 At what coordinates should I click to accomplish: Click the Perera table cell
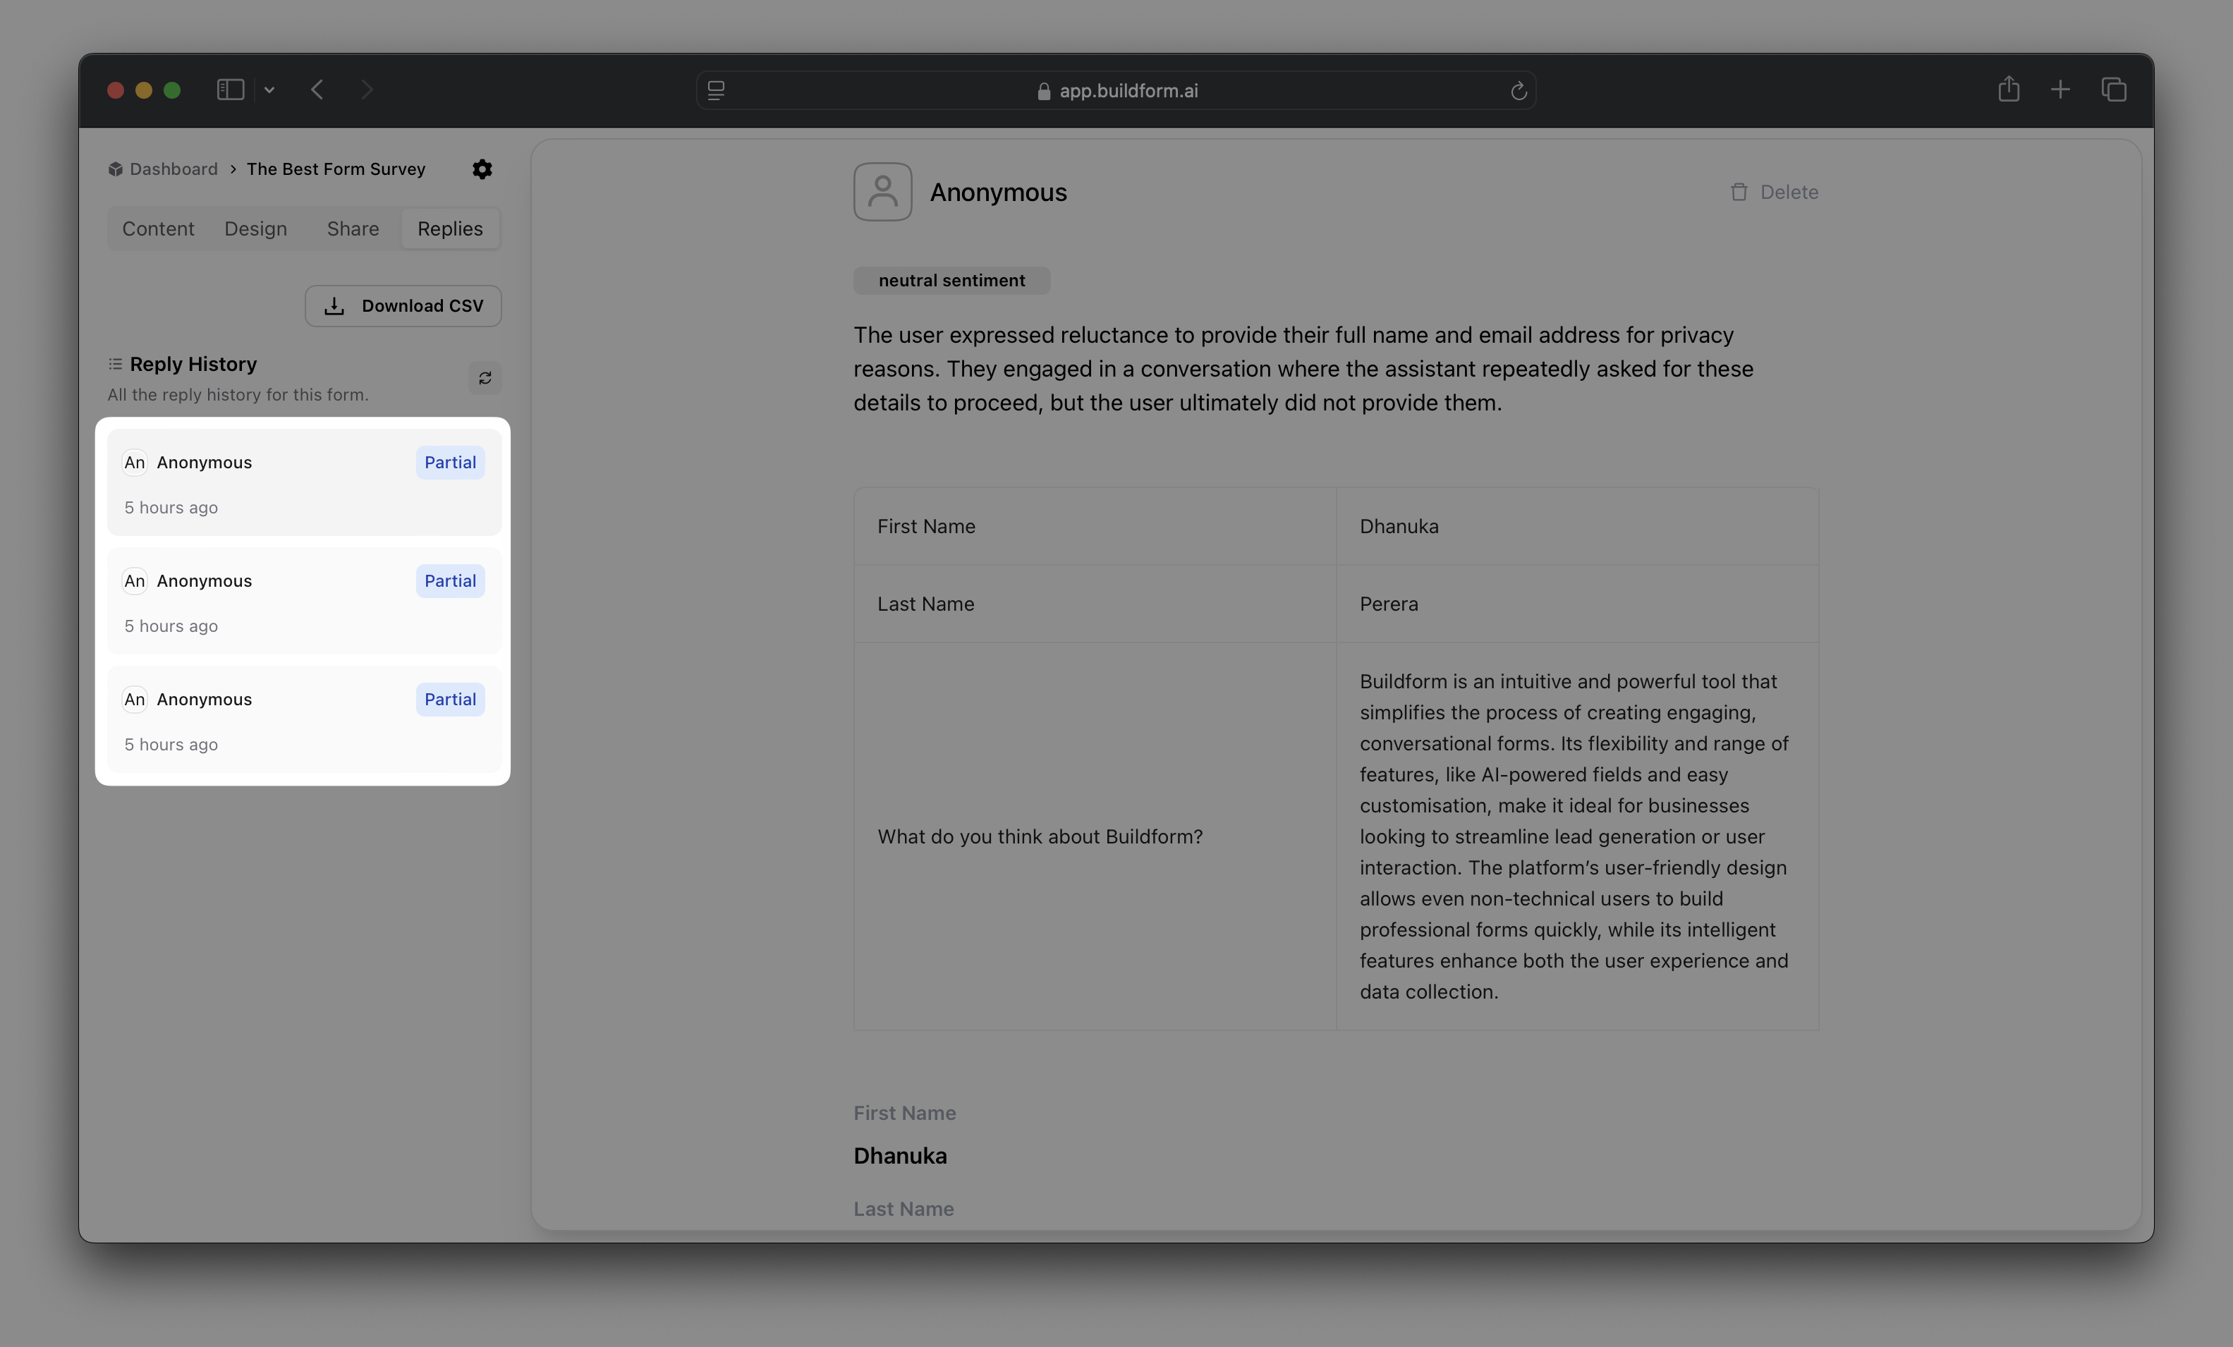(1577, 604)
